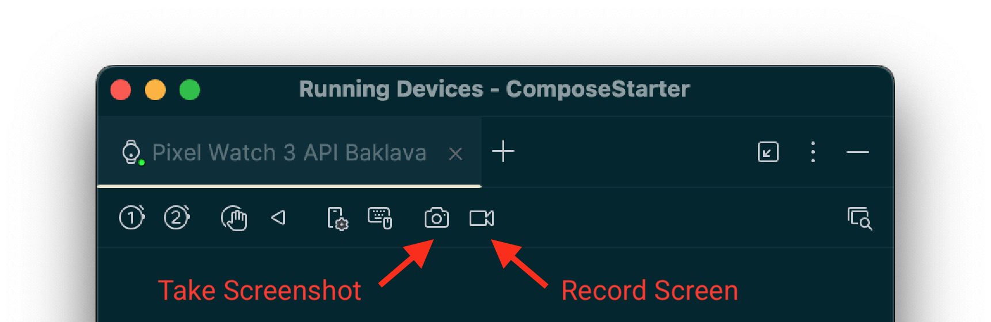
Task: Toggle hardware input keyboard and mouse icon
Action: click(380, 218)
